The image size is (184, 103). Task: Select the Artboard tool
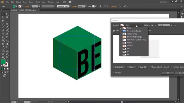point(3,54)
